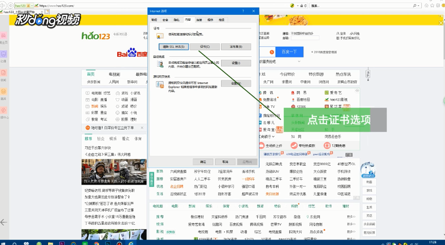Click the yellow circular icon in left sidebar
The width and height of the screenshot is (445, 245).
click(x=4, y=91)
